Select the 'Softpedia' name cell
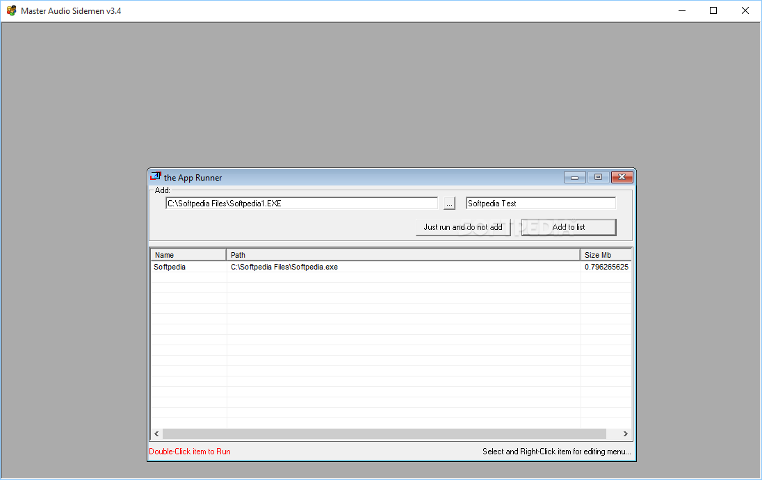Screen dimensions: 762x480 [x=170, y=267]
